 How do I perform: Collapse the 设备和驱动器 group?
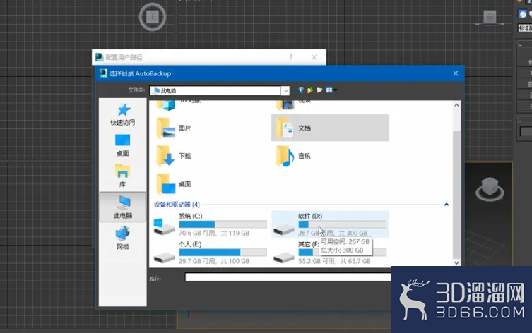(447, 205)
